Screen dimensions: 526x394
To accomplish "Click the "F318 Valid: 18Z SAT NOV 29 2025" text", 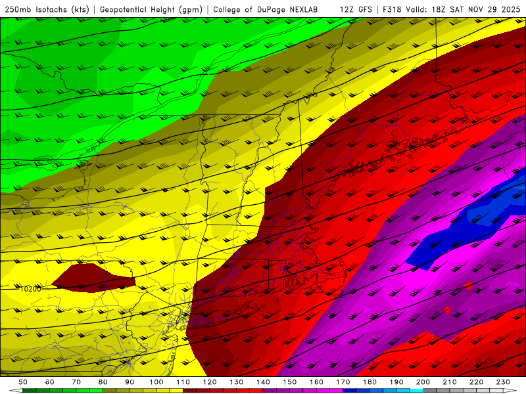I will (x=452, y=10).
